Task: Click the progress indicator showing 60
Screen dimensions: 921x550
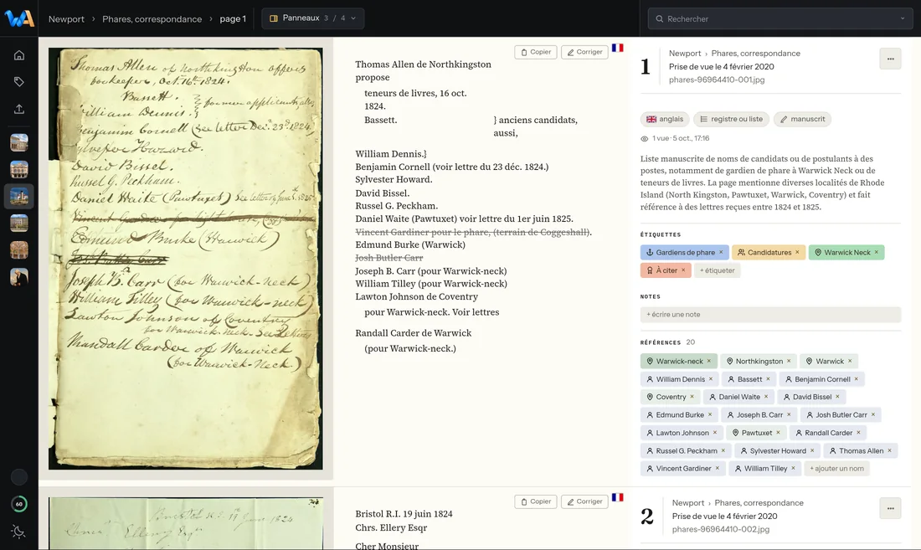Action: tap(18, 504)
